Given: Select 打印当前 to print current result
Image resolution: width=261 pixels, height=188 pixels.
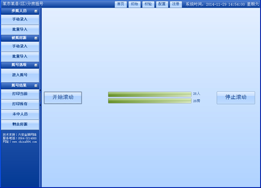Looking at the screenshot, I should coord(20,94).
